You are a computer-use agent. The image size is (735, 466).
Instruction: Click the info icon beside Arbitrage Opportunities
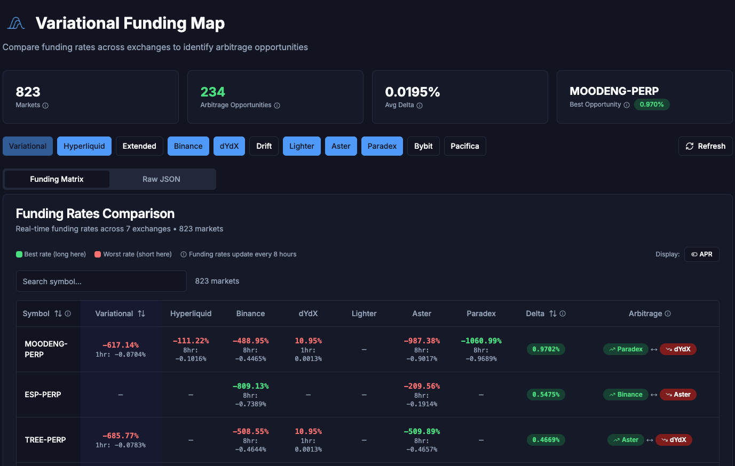[x=277, y=106]
